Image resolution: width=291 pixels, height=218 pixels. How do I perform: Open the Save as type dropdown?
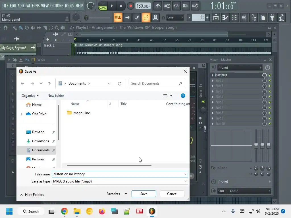[x=120, y=181]
